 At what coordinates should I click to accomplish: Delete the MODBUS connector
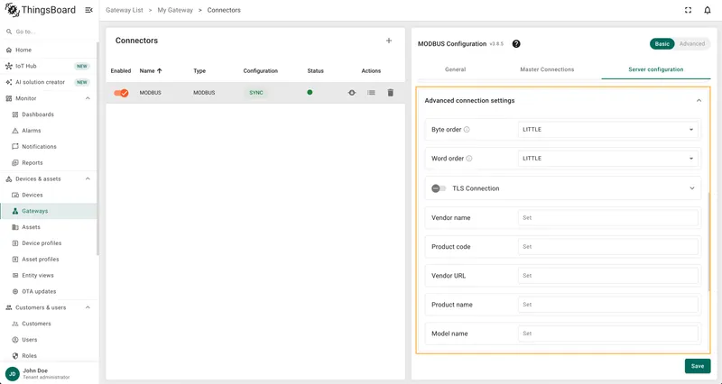pos(391,93)
